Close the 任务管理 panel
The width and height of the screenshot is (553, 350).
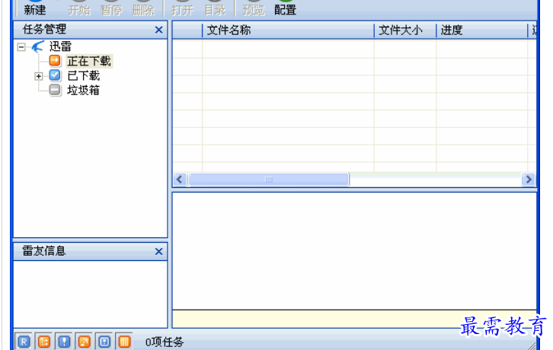158,30
